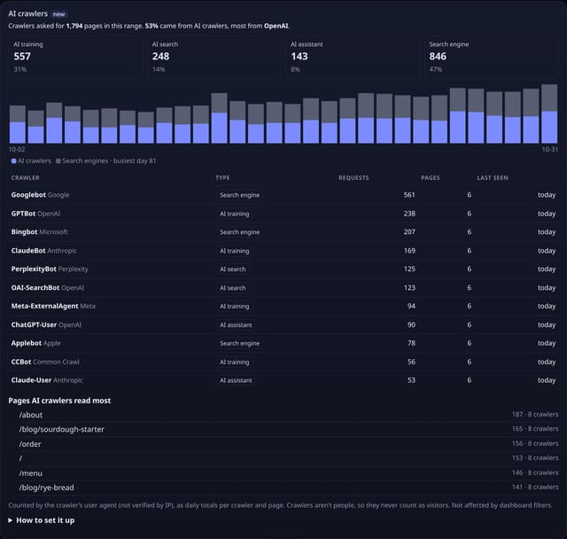Click the 'busiest day 81' legend text
The height and width of the screenshot is (539, 567).
(x=134, y=161)
